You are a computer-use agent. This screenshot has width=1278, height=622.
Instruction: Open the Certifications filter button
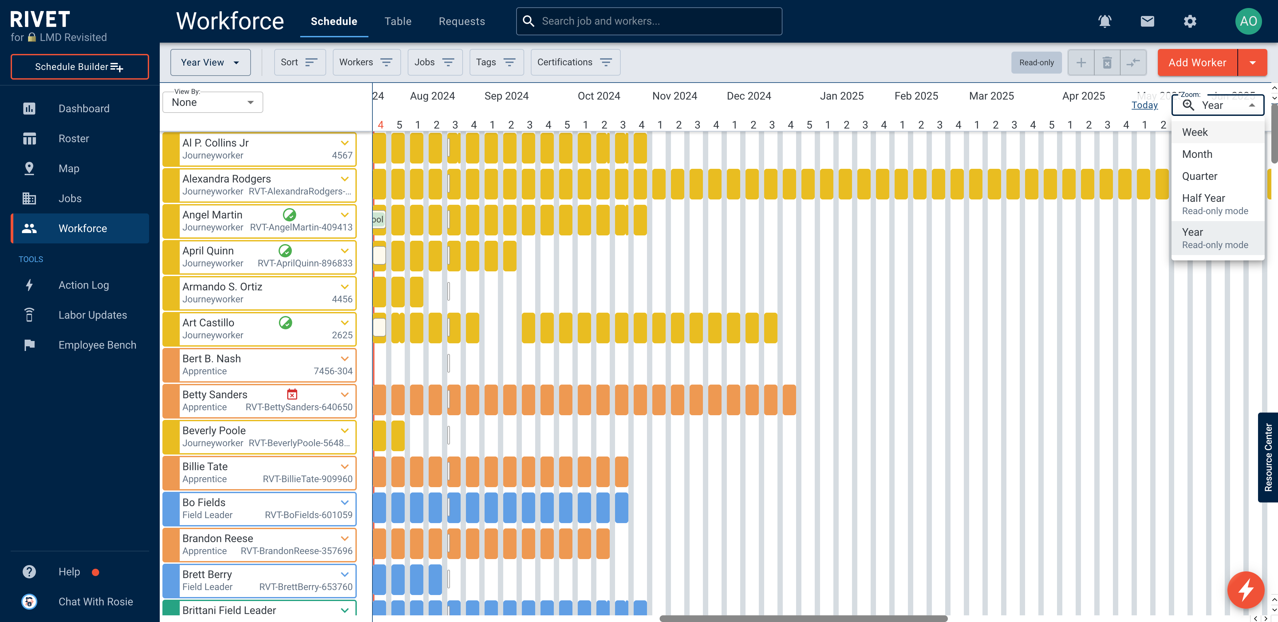(x=575, y=62)
